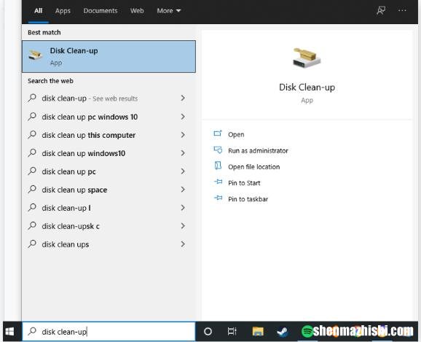Expand arrow for 'disk clean ups' suggestion
This screenshot has width=421, height=342.
183,244
